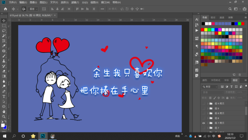Select the Ellipse shape tool
The width and height of the screenshot is (248, 140).
(4, 107)
